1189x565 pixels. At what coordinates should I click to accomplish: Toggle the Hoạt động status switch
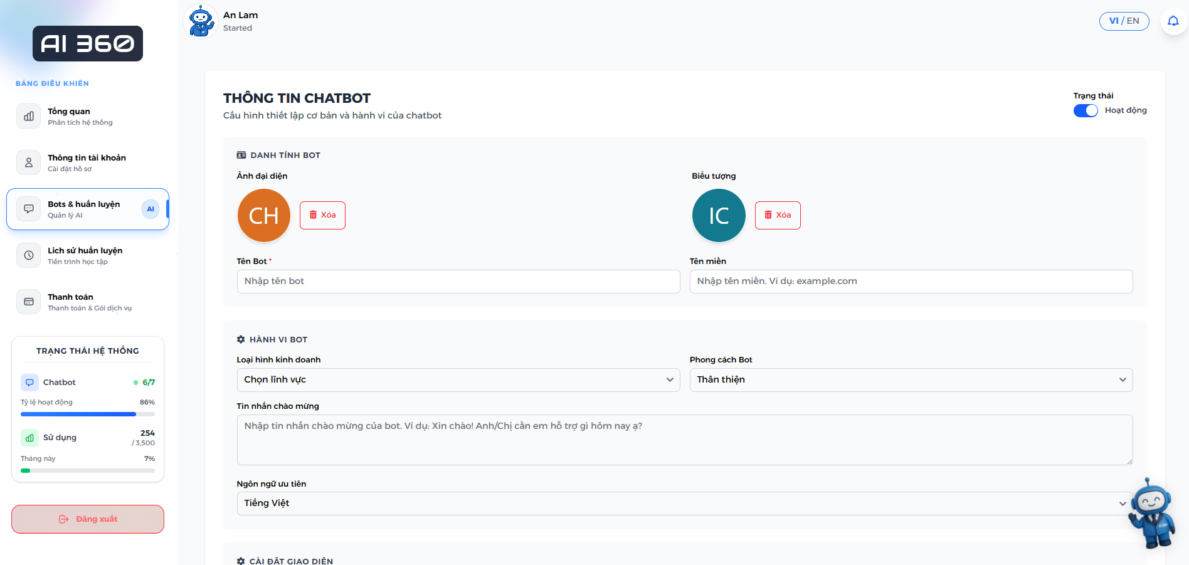pyautogui.click(x=1086, y=110)
